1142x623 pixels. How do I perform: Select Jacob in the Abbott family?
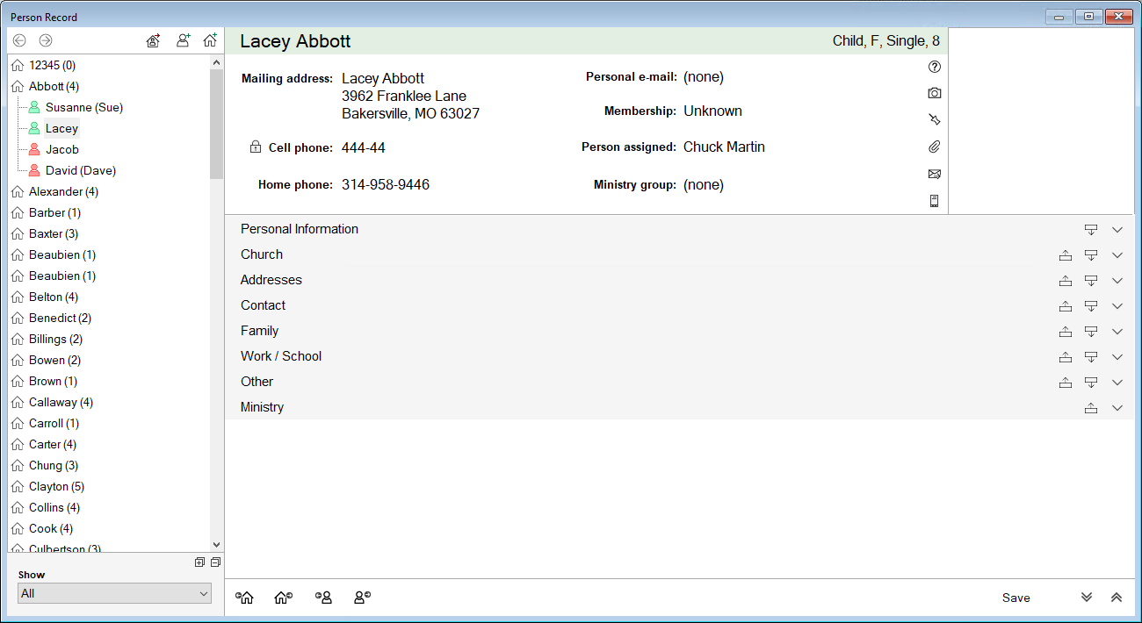[62, 149]
